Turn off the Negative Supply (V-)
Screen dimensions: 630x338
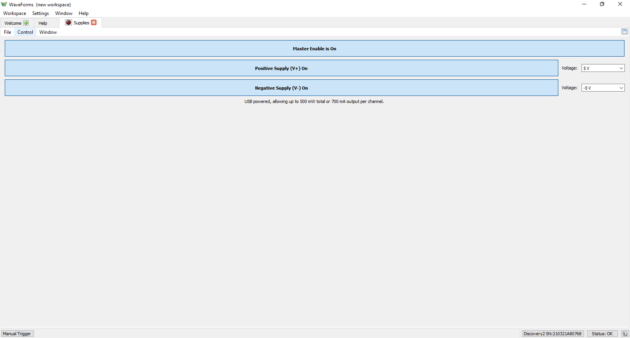coord(281,88)
